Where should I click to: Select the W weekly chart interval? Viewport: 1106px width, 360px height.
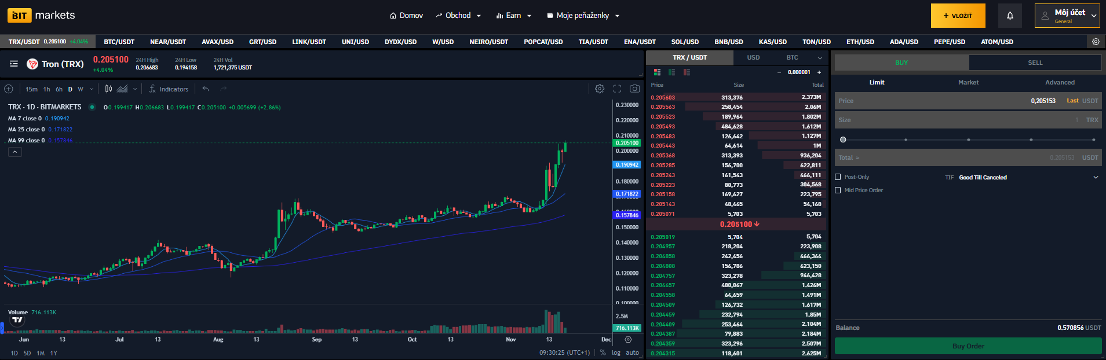81,89
